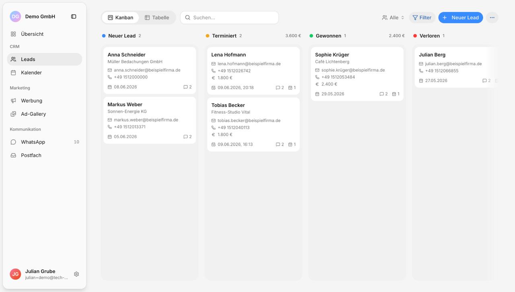The width and height of the screenshot is (515, 292).
Task: Click the comment icon on Anna Schneider's card
Action: 185,87
